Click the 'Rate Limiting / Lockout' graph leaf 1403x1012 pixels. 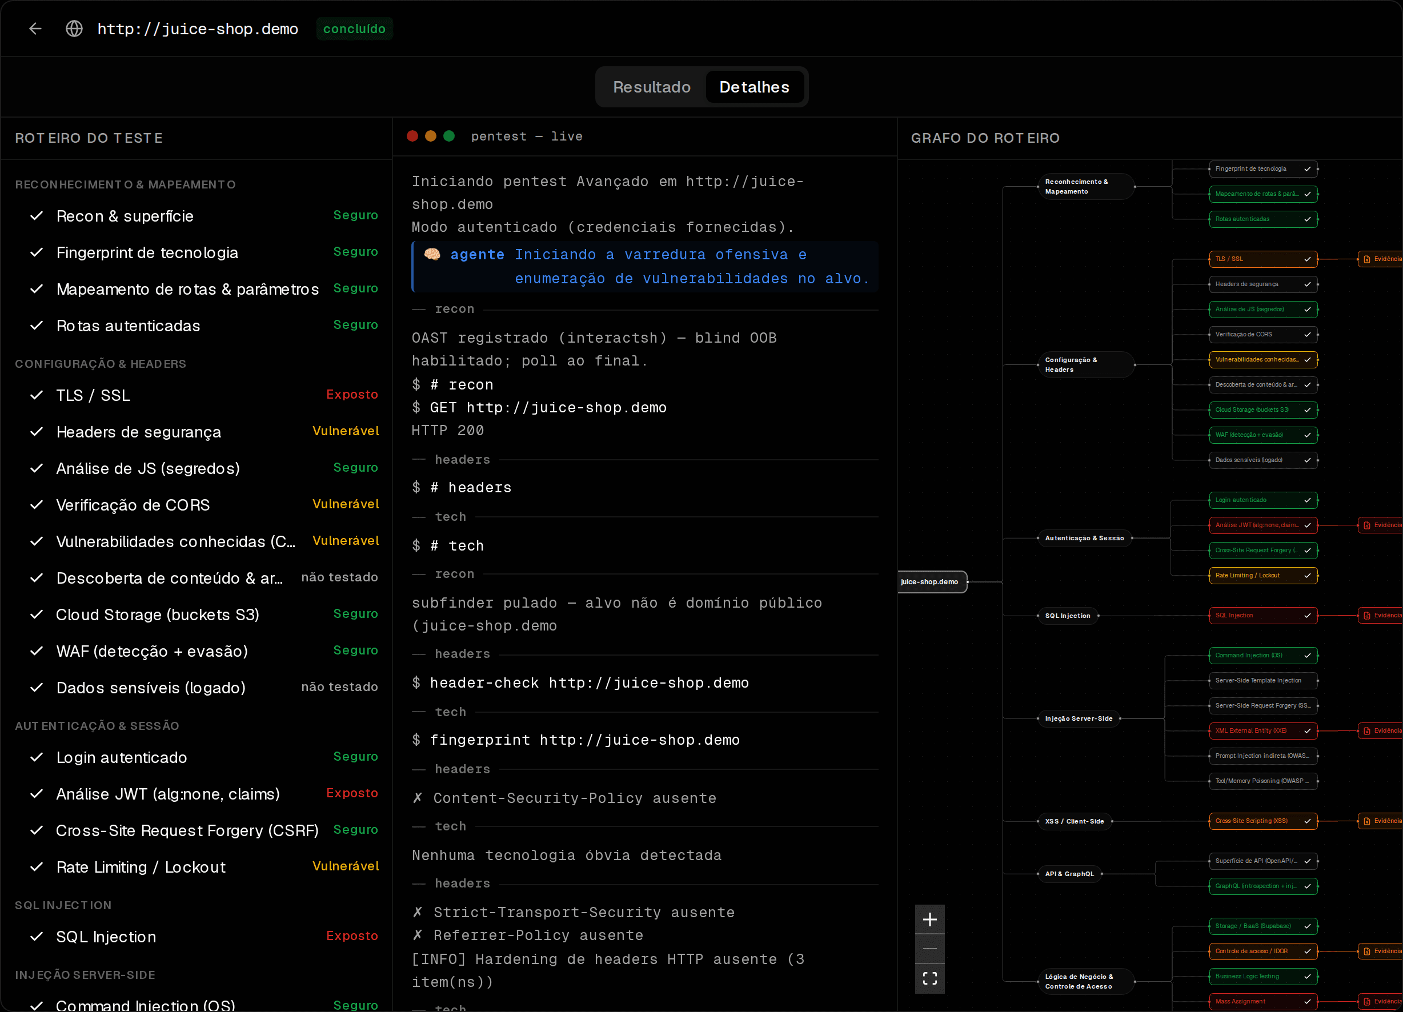(1263, 575)
